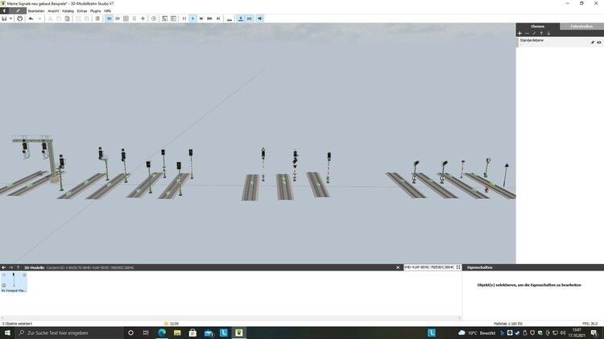Rename layer with the pencil icon
The width and height of the screenshot is (604, 339).
point(534,34)
